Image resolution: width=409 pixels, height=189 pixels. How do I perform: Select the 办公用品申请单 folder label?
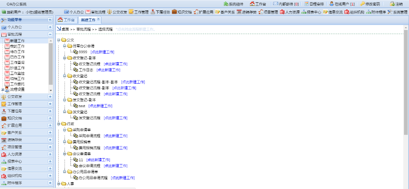85,172
